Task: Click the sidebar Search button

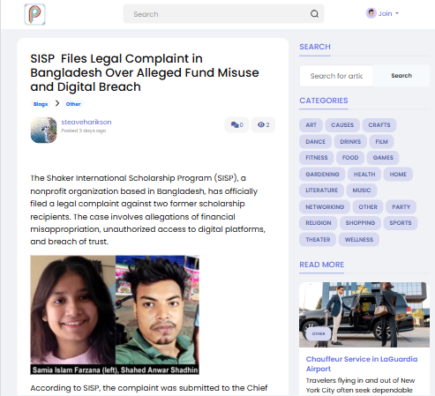Action: [401, 76]
